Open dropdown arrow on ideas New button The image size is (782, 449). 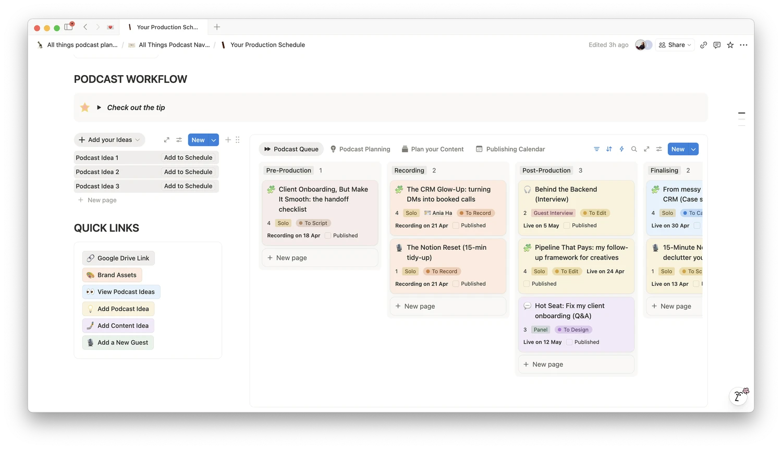(x=214, y=140)
